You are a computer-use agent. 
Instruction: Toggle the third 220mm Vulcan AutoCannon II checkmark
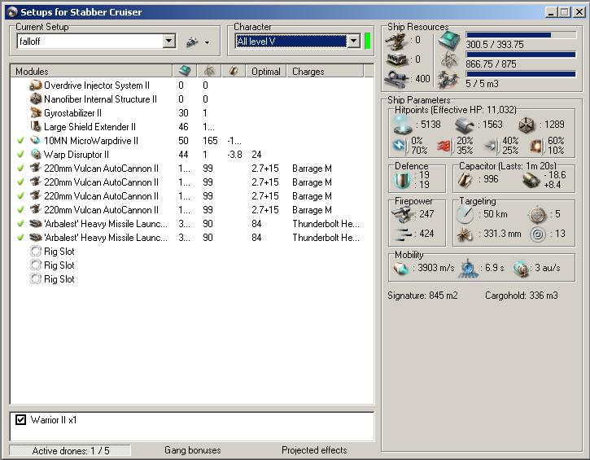(20, 195)
